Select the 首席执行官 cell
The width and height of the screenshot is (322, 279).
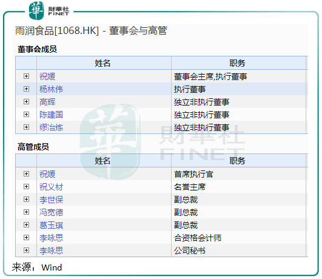click(x=238, y=174)
